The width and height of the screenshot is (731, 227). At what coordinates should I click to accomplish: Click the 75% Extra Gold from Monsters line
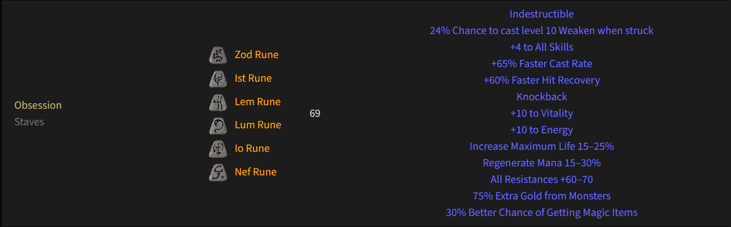(x=542, y=196)
